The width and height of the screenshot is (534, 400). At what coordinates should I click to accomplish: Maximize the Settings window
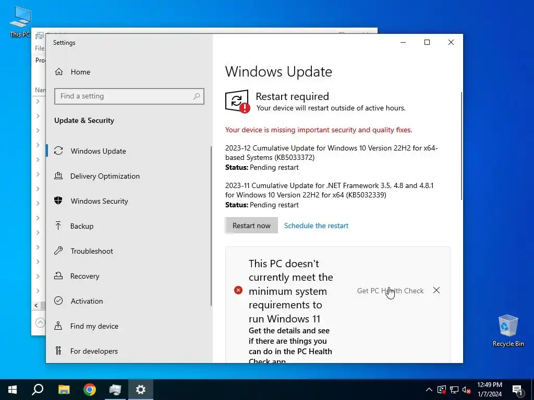click(x=427, y=42)
